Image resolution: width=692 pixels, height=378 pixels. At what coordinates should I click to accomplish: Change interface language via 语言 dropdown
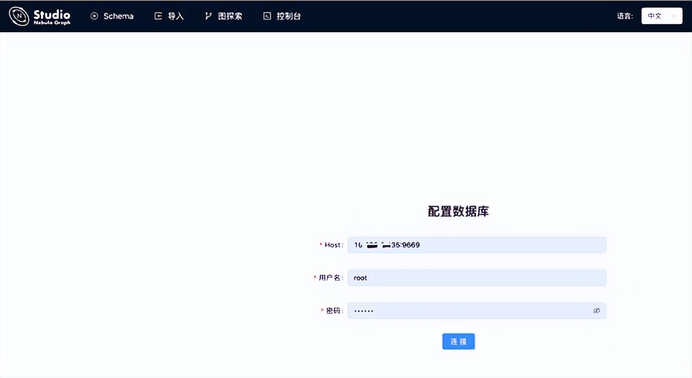661,16
